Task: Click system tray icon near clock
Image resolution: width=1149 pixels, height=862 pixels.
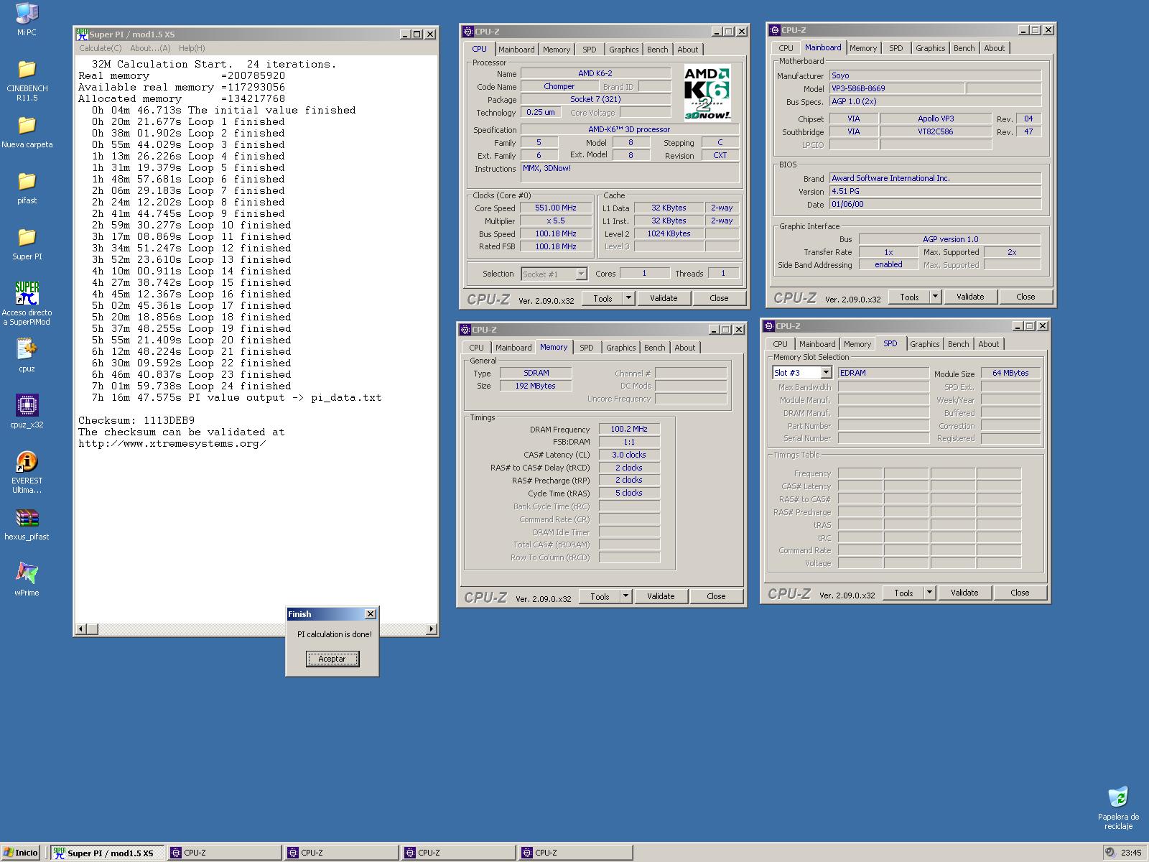Action: tap(1110, 853)
